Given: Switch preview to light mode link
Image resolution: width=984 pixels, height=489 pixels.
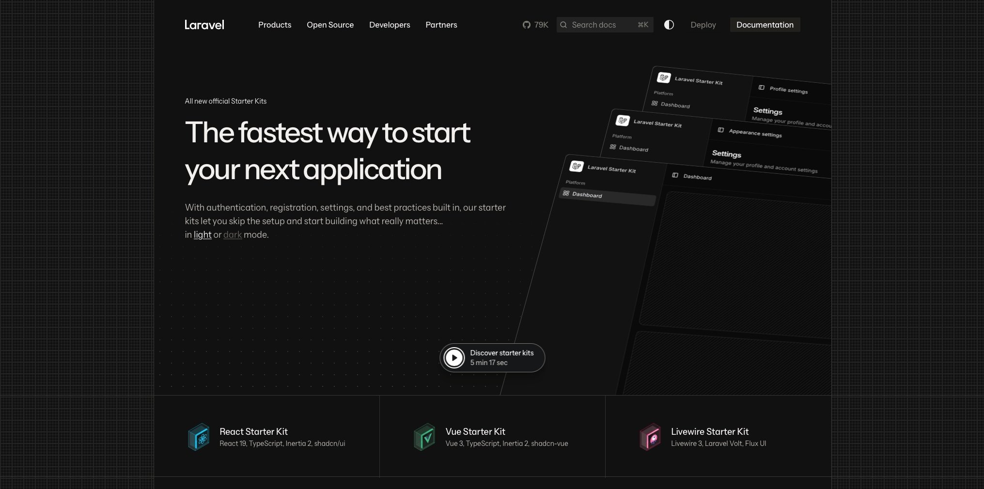Looking at the screenshot, I should tap(203, 235).
